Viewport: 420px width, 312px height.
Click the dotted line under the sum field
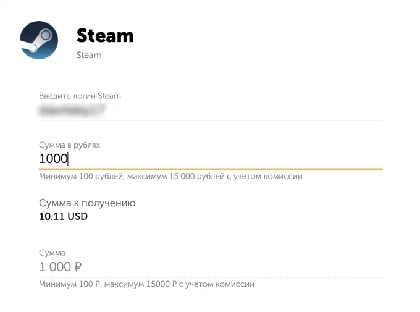coord(210,277)
